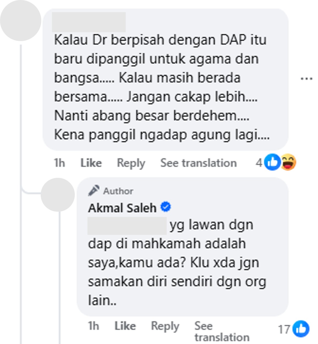The image size is (318, 344).
Task: Click the first commenter's redacted name
Action: pos(89,22)
